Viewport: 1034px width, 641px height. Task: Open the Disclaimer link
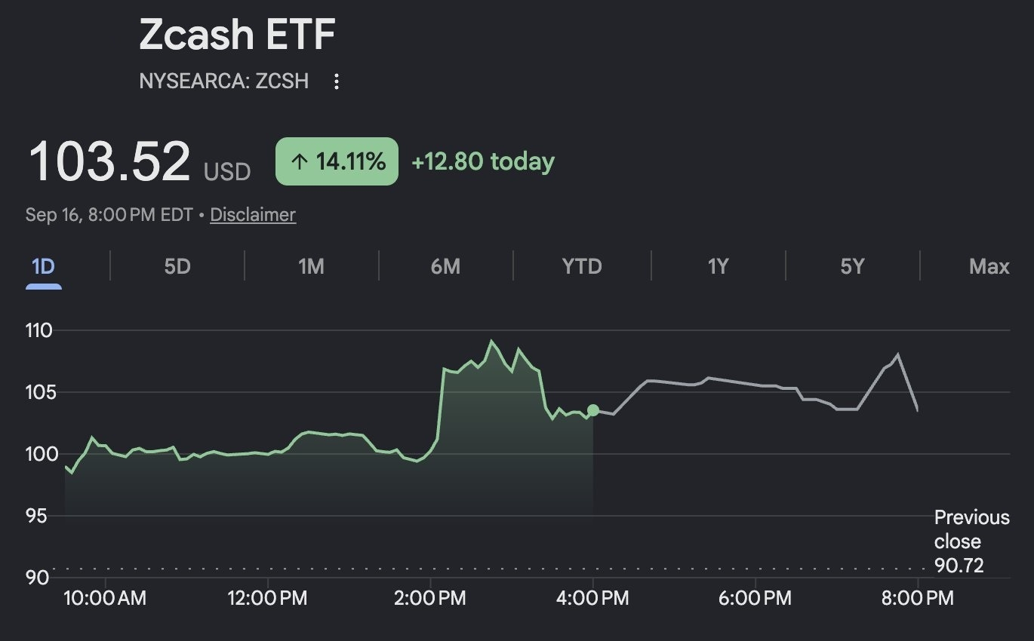pos(253,215)
